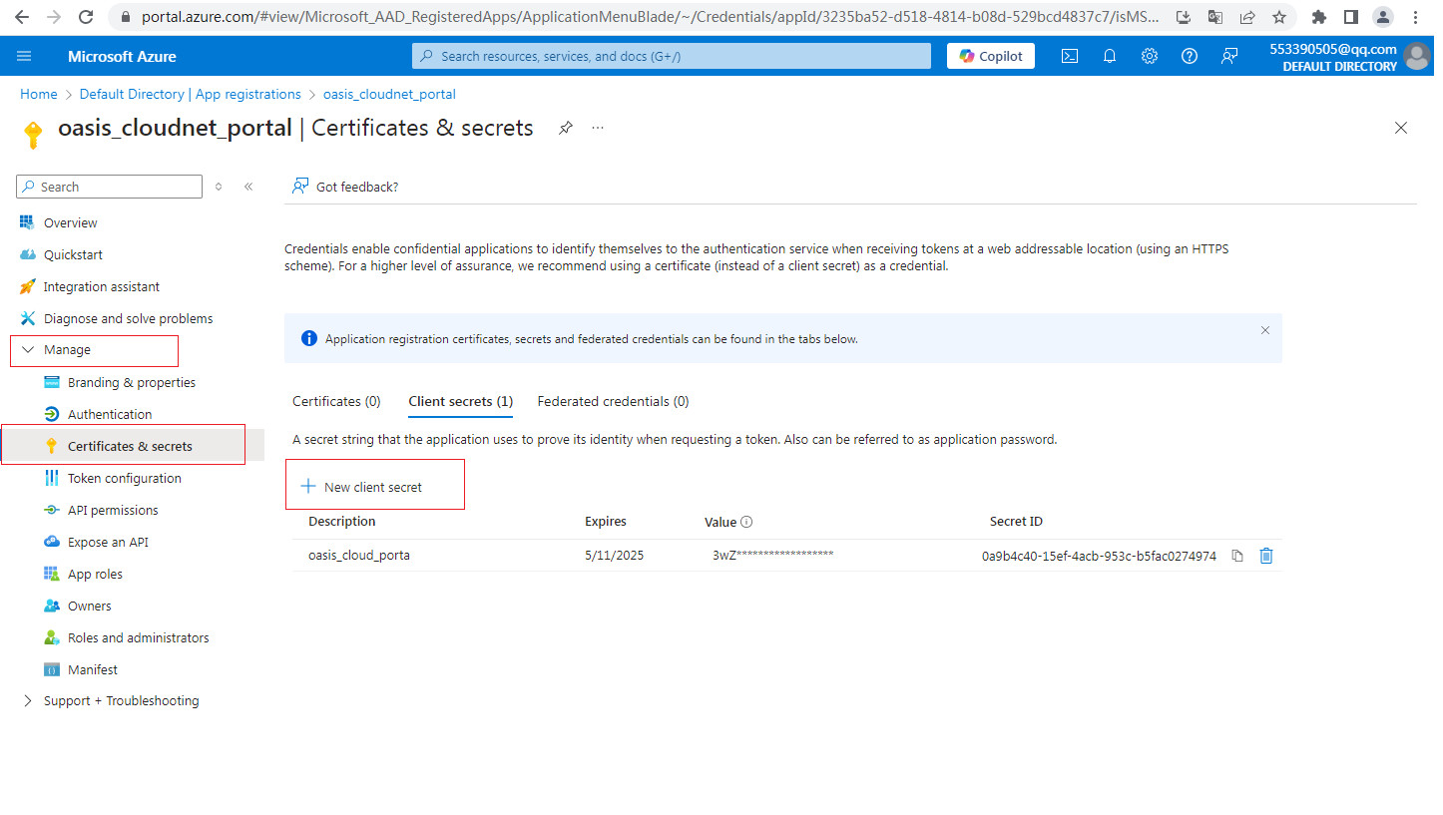Image resolution: width=1443 pixels, height=815 pixels.
Task: Collapse the left menu with the double chevron
Action: tap(248, 187)
